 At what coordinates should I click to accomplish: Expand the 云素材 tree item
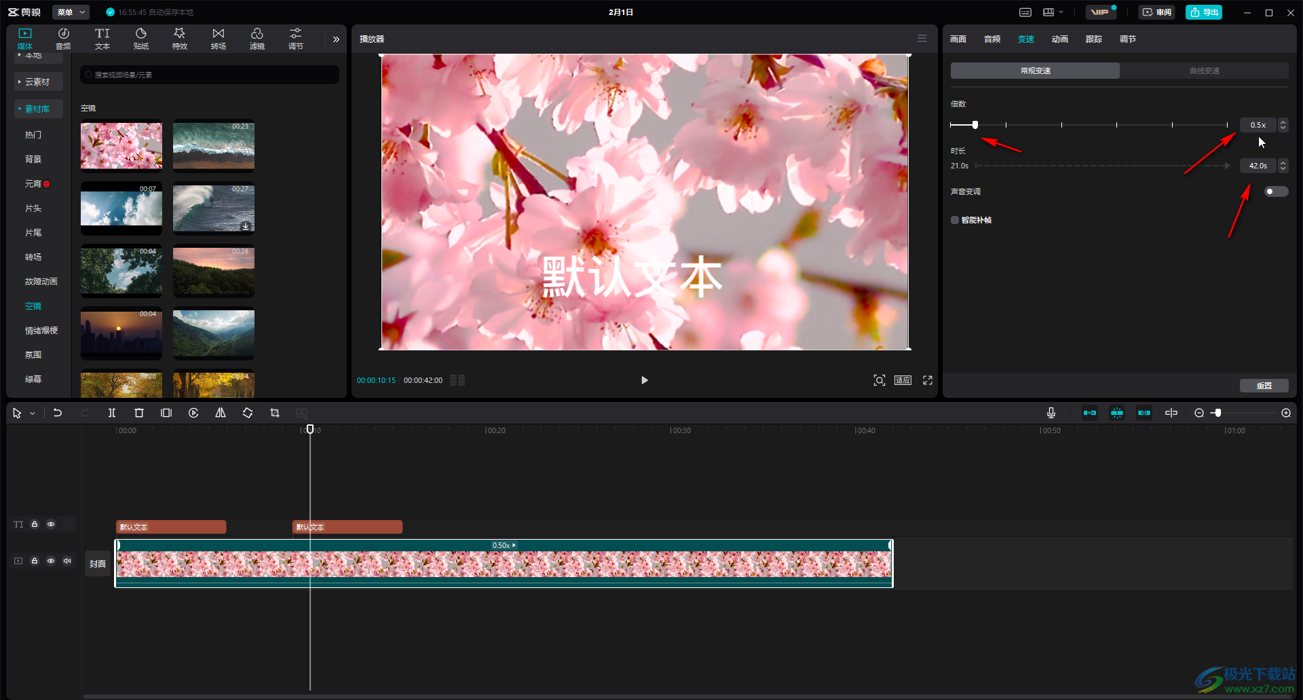tap(38, 81)
